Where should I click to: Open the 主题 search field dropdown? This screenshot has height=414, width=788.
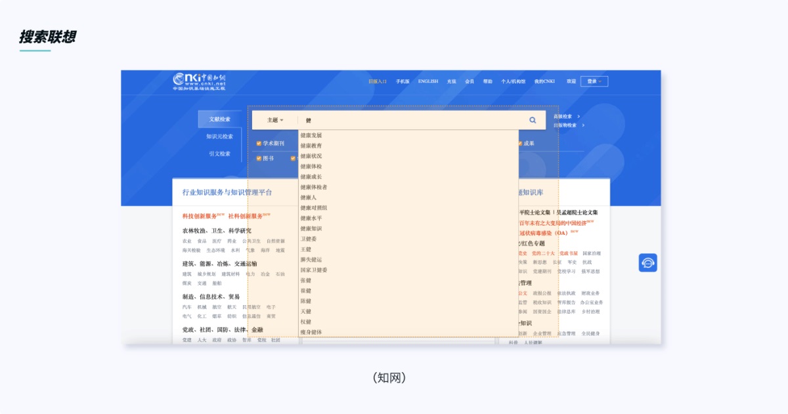tap(275, 120)
